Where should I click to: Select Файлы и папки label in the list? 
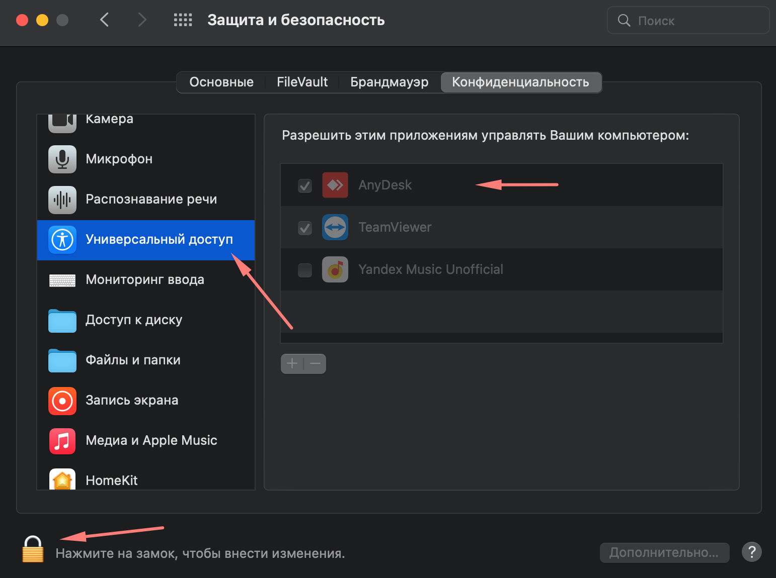(x=133, y=360)
